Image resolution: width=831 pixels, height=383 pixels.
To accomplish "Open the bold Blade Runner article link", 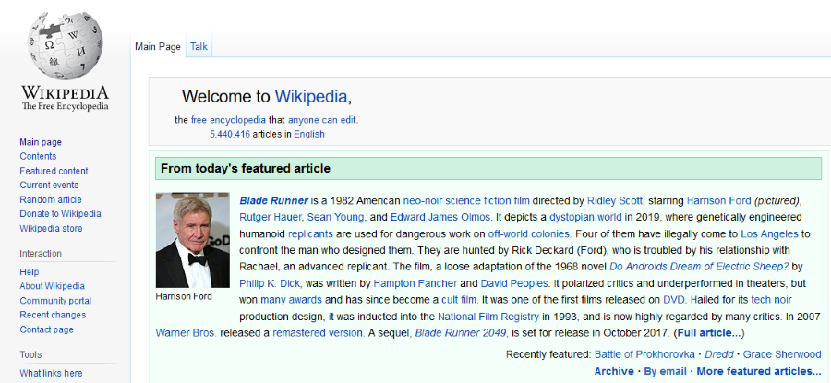I will [274, 201].
